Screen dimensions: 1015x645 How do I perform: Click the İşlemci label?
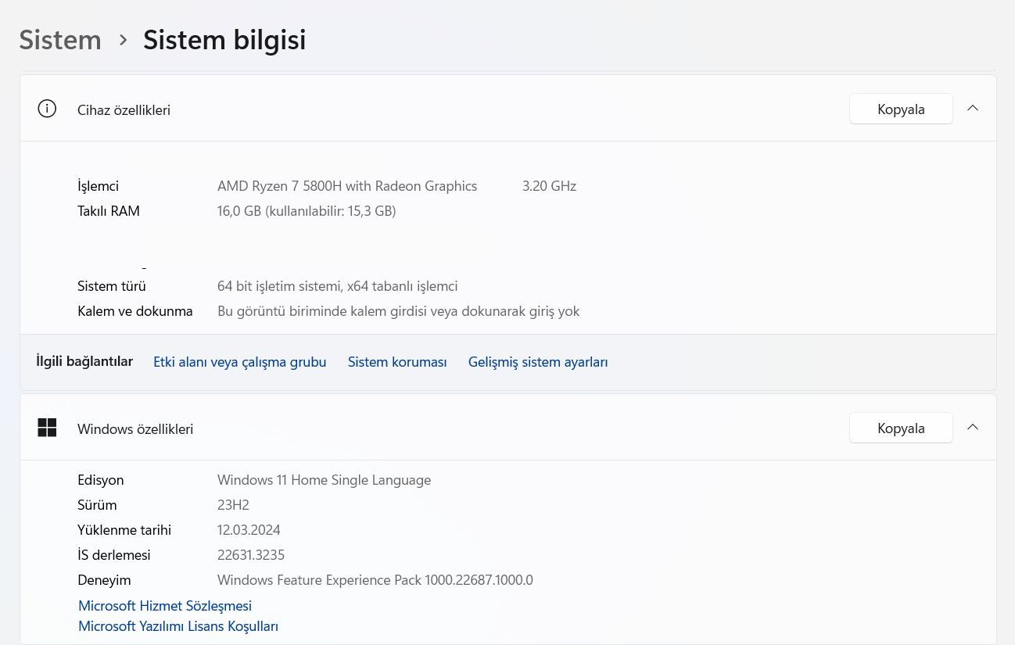pyautogui.click(x=98, y=186)
